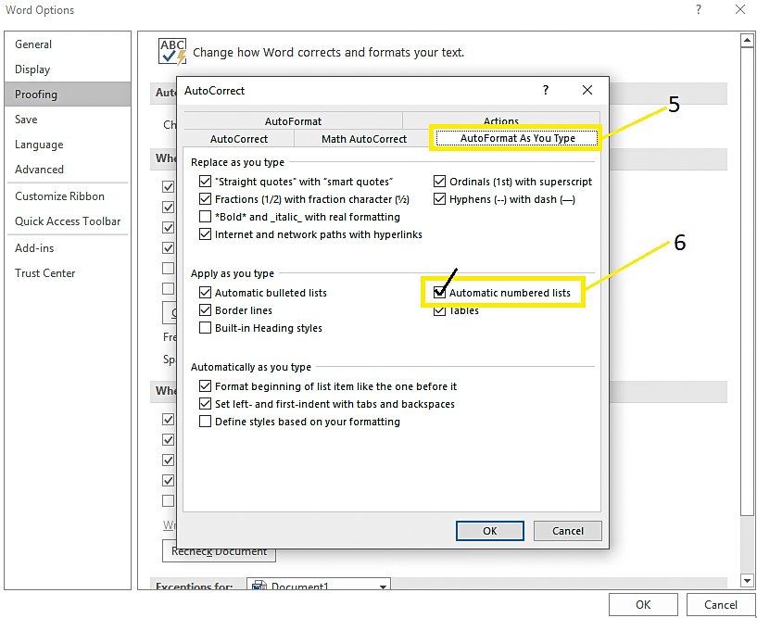757x618 pixels.
Task: Toggle Fractions (1/2) with fraction character checkbox
Action: (205, 199)
